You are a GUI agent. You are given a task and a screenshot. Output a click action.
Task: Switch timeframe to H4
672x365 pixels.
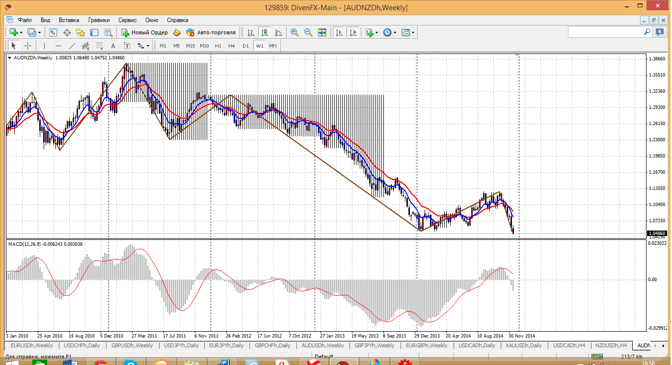coord(232,46)
